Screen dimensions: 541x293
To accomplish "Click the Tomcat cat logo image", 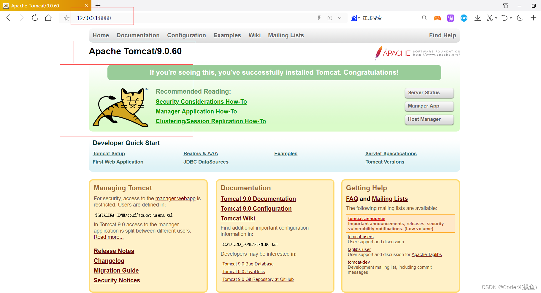I will tap(120, 107).
